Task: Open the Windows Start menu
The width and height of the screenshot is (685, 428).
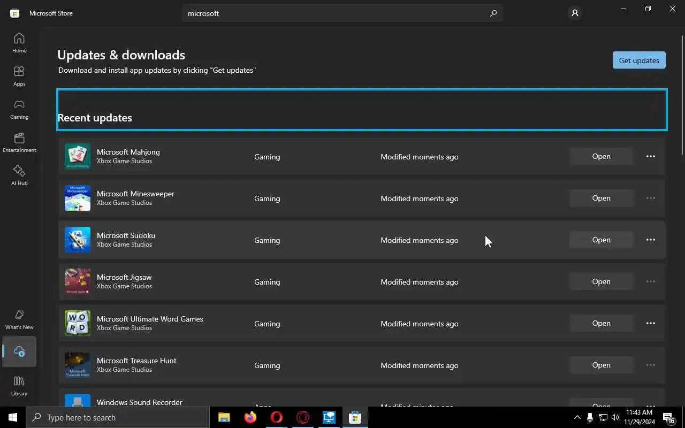Action: pyautogui.click(x=13, y=417)
